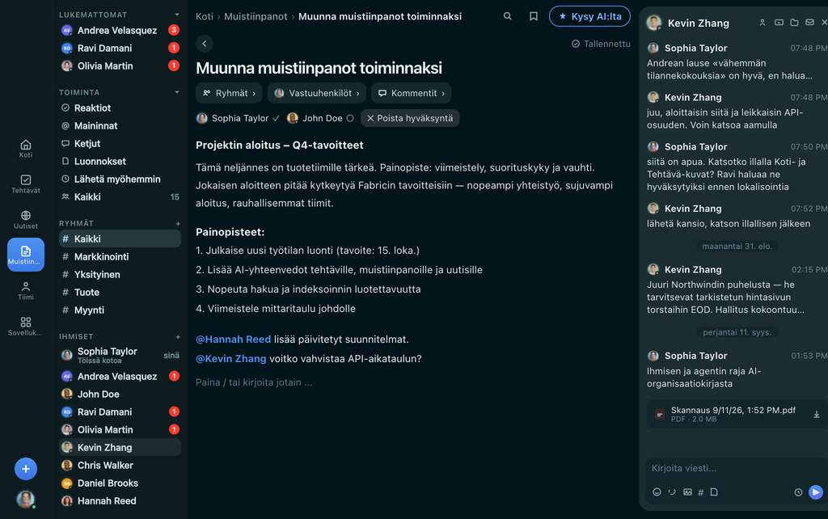Open the Tiimi team section
Image resolution: width=828 pixels, height=519 pixels.
tap(25, 290)
